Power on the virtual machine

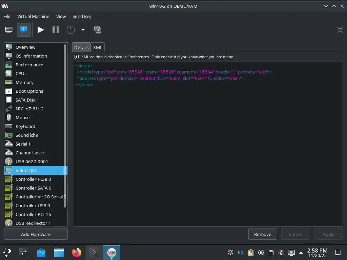click(x=41, y=30)
